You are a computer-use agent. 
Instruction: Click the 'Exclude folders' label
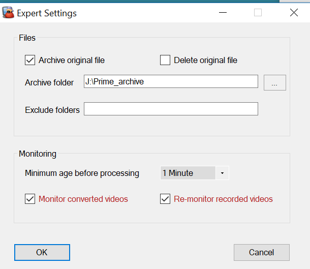52,110
